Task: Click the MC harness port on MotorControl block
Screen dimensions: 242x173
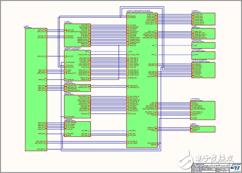Action: coord(193,45)
